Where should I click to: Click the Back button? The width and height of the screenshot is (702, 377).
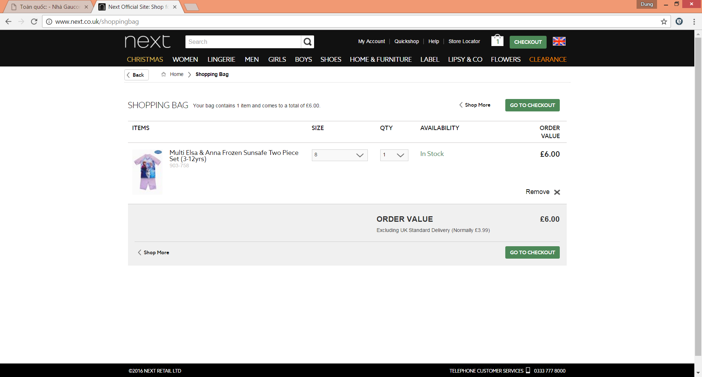click(136, 75)
